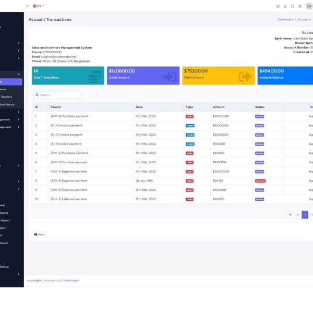The image size is (313, 313).
Task: Open the apps grid icon in header
Action: (299, 6)
